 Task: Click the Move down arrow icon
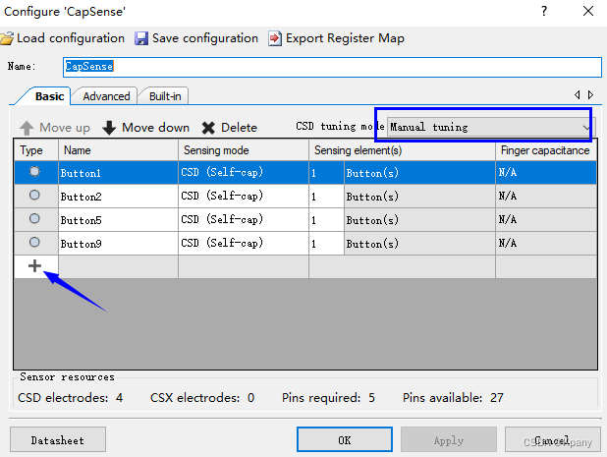[109, 128]
